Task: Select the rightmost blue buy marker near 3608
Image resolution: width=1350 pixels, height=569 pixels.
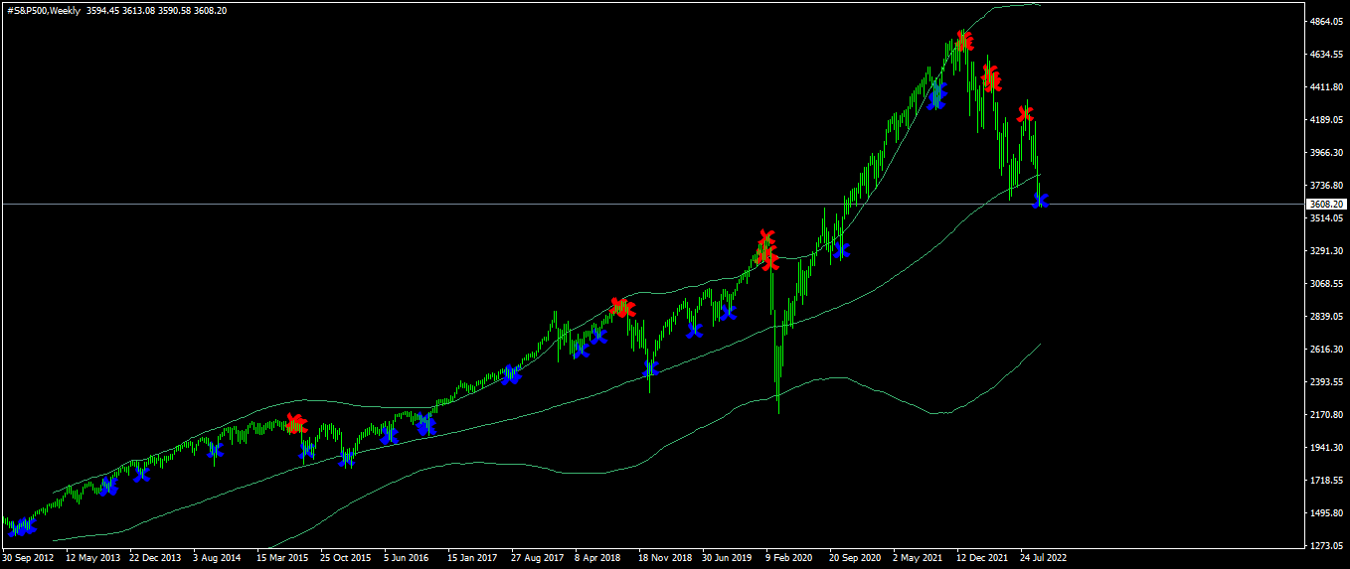Action: point(1041,201)
